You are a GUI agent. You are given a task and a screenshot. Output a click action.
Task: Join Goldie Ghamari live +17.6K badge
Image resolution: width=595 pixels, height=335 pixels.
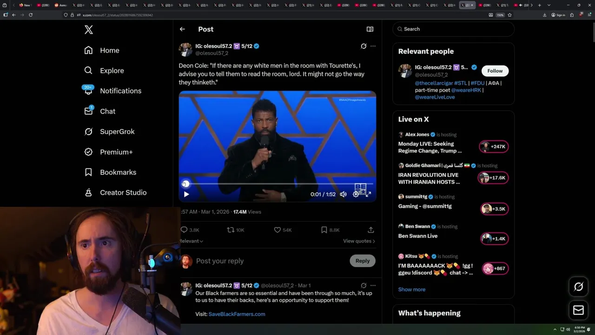click(x=493, y=178)
